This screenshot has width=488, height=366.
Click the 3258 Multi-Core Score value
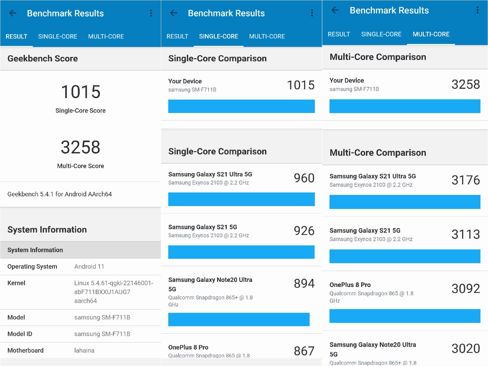click(x=81, y=147)
